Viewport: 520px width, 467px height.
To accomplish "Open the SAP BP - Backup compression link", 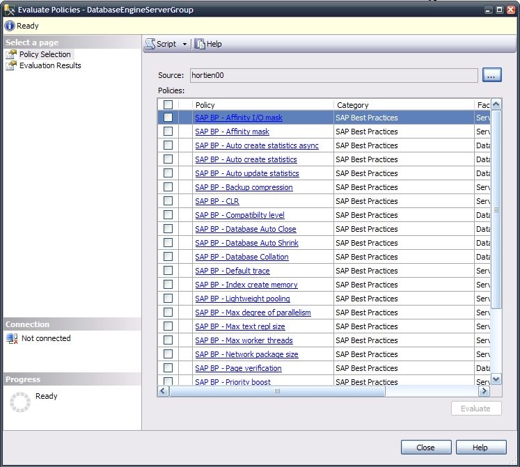I will (x=244, y=187).
